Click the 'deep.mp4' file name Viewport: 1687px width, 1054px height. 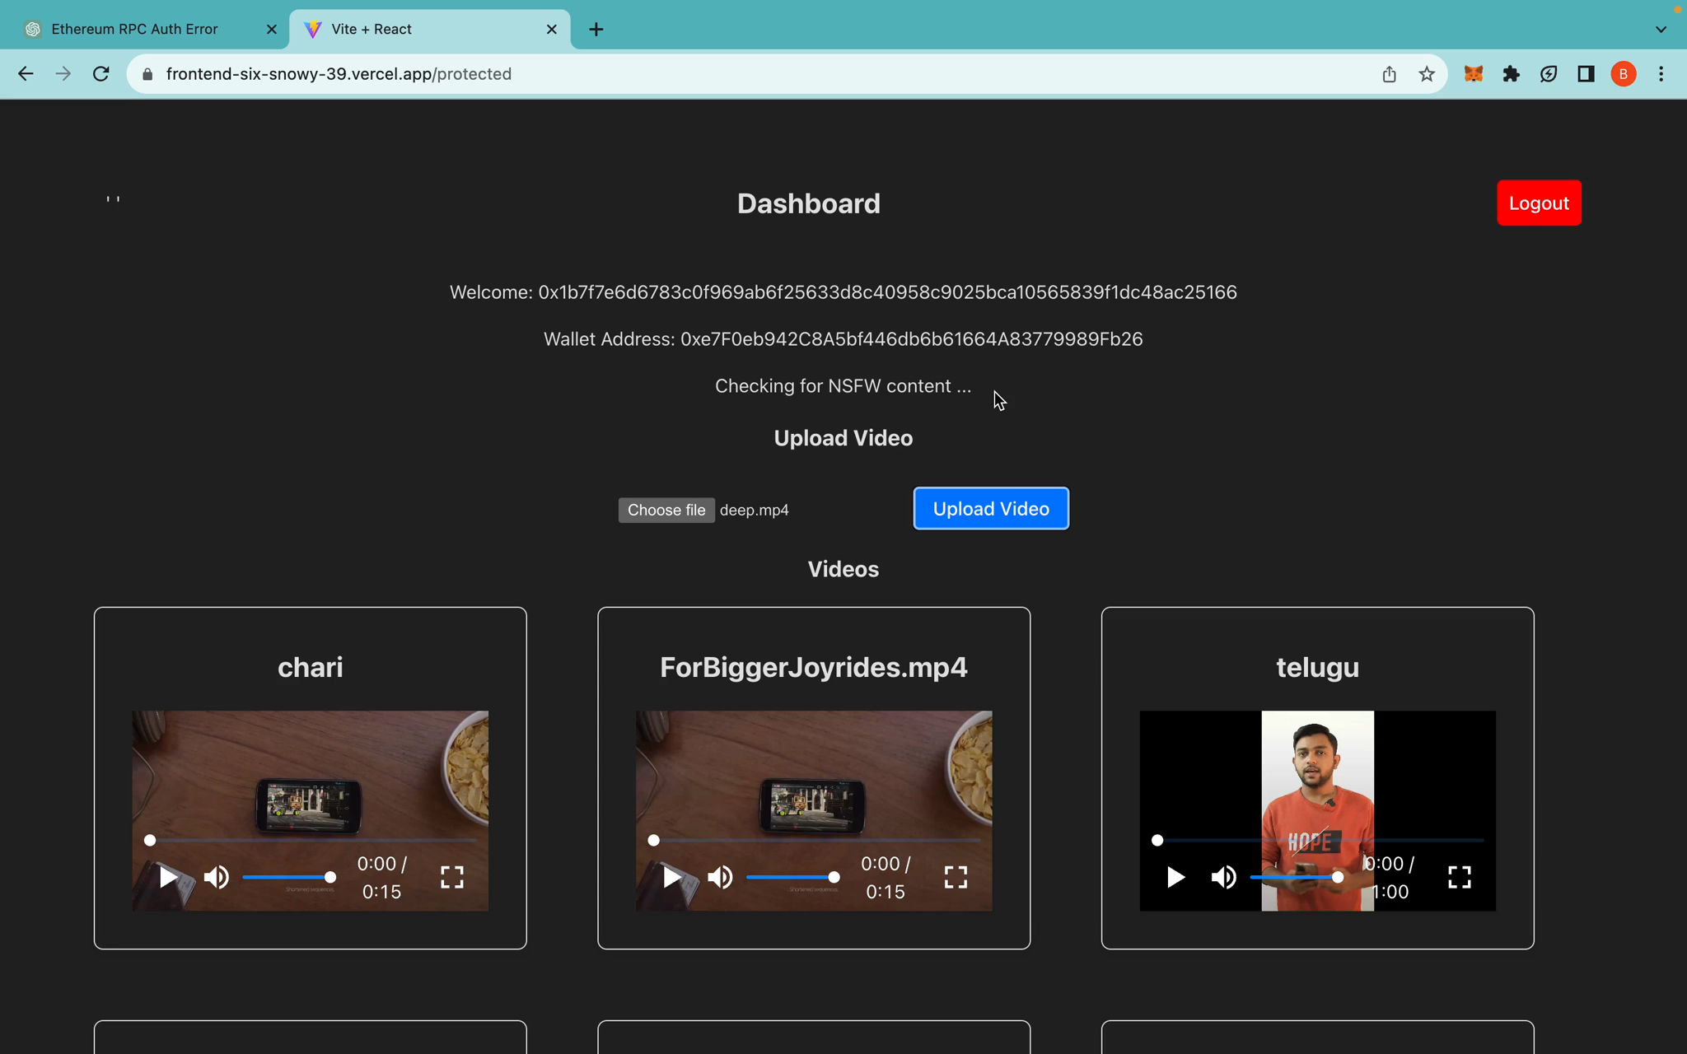pyautogui.click(x=755, y=511)
